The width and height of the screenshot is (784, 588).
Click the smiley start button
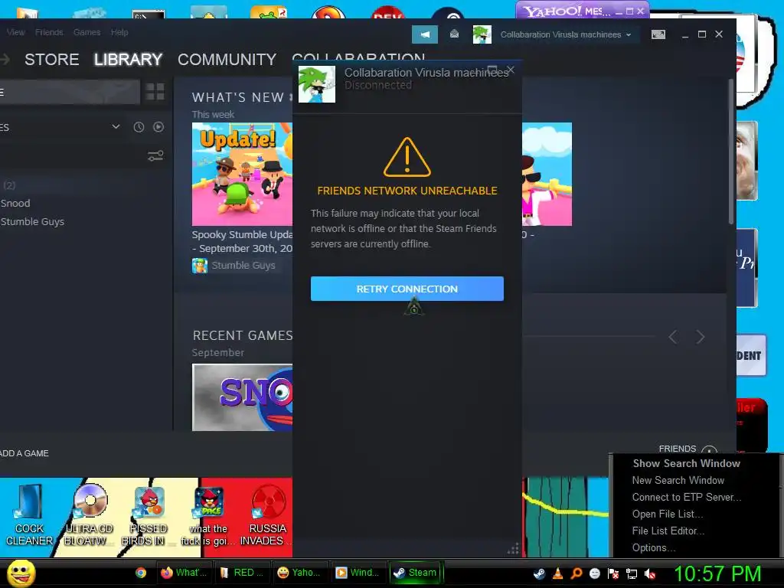point(21,573)
